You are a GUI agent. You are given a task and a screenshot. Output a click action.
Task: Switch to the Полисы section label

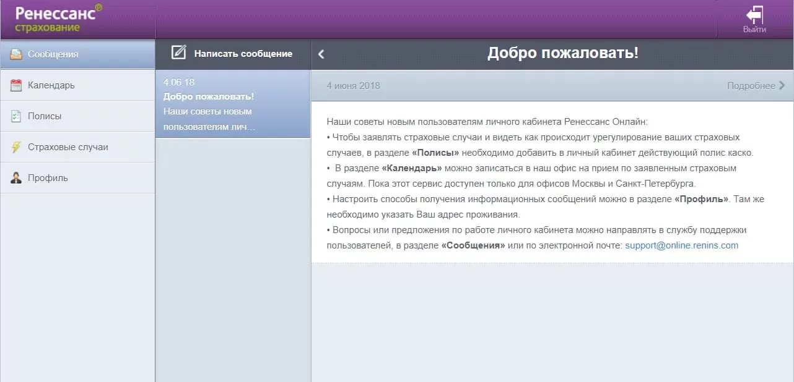pyautogui.click(x=45, y=116)
